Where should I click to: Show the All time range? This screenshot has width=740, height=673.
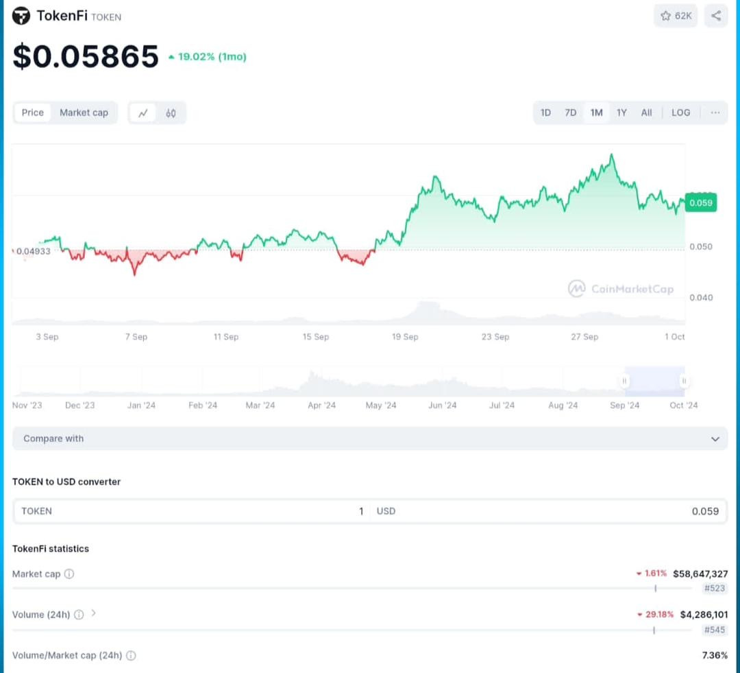(x=646, y=113)
